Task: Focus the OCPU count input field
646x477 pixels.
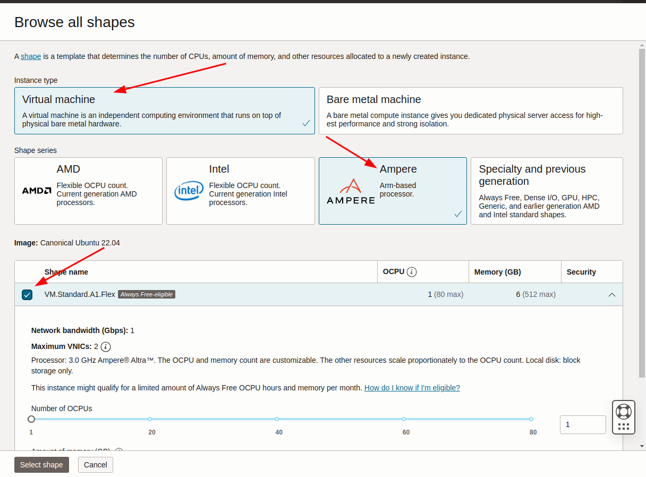Action: point(583,424)
